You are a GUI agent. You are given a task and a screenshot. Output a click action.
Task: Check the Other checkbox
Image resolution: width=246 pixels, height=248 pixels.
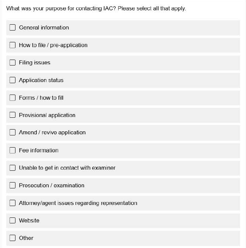[13, 238]
